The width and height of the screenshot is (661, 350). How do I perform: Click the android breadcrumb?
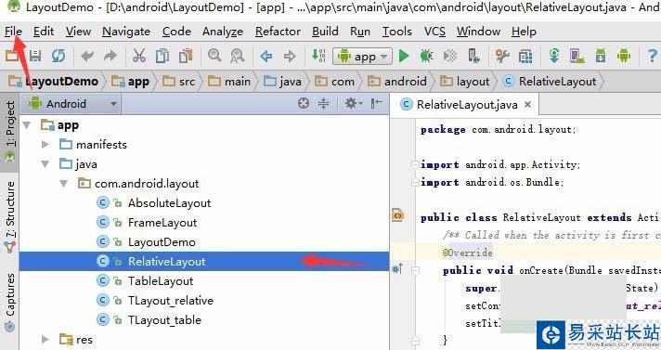tap(397, 82)
